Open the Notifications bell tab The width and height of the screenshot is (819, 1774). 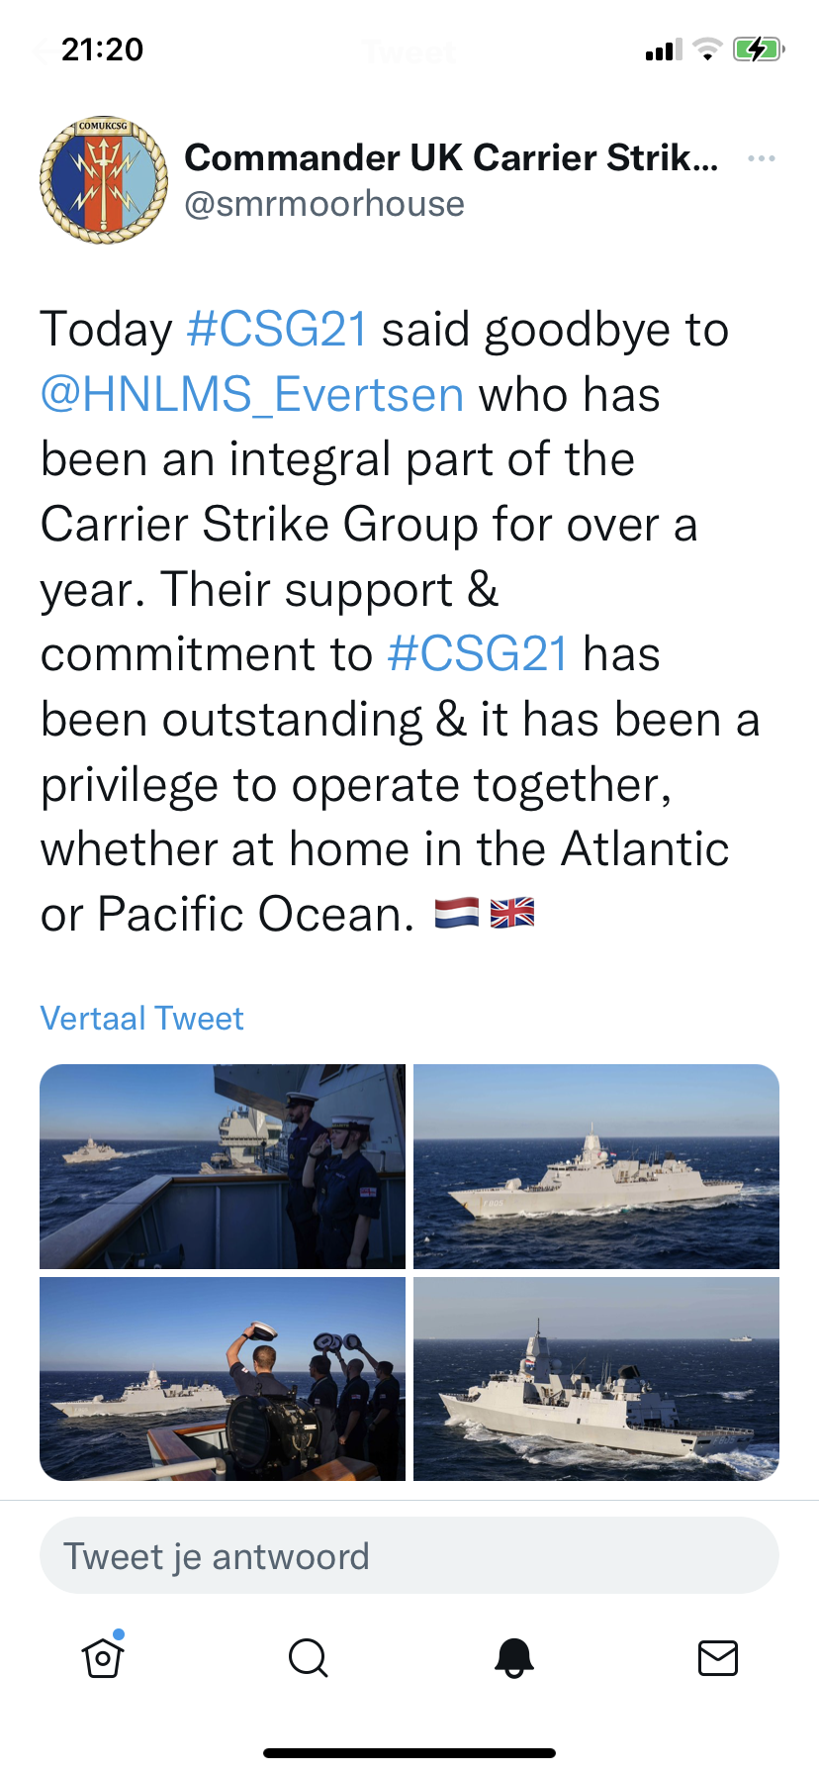click(513, 1656)
